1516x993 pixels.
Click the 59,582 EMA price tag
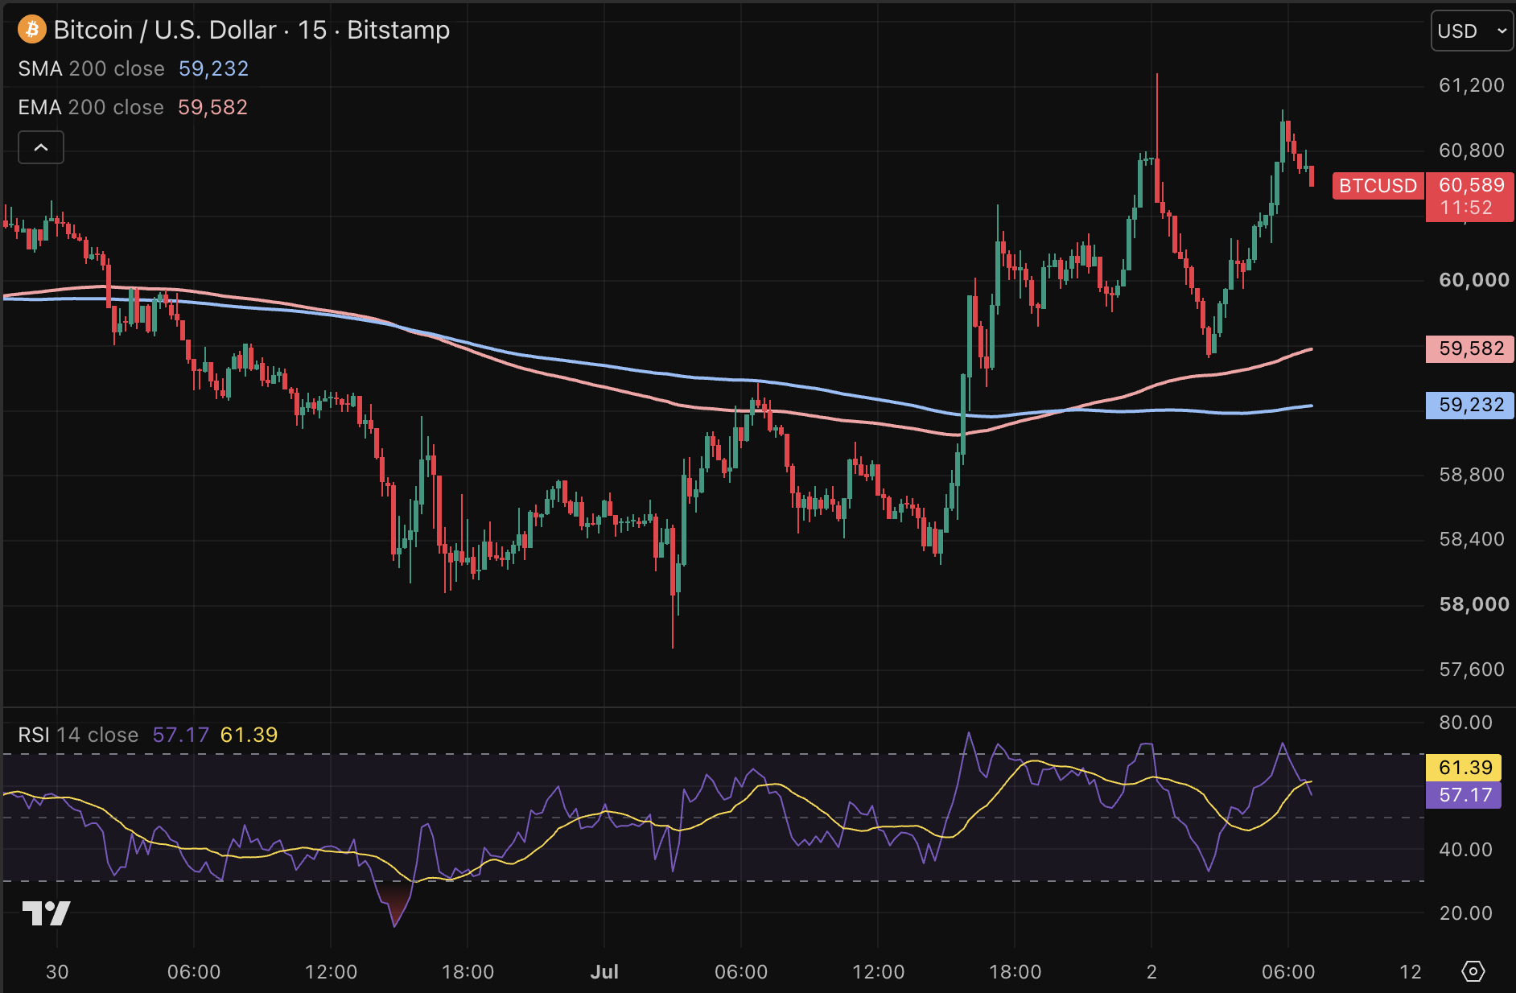pyautogui.click(x=1470, y=348)
